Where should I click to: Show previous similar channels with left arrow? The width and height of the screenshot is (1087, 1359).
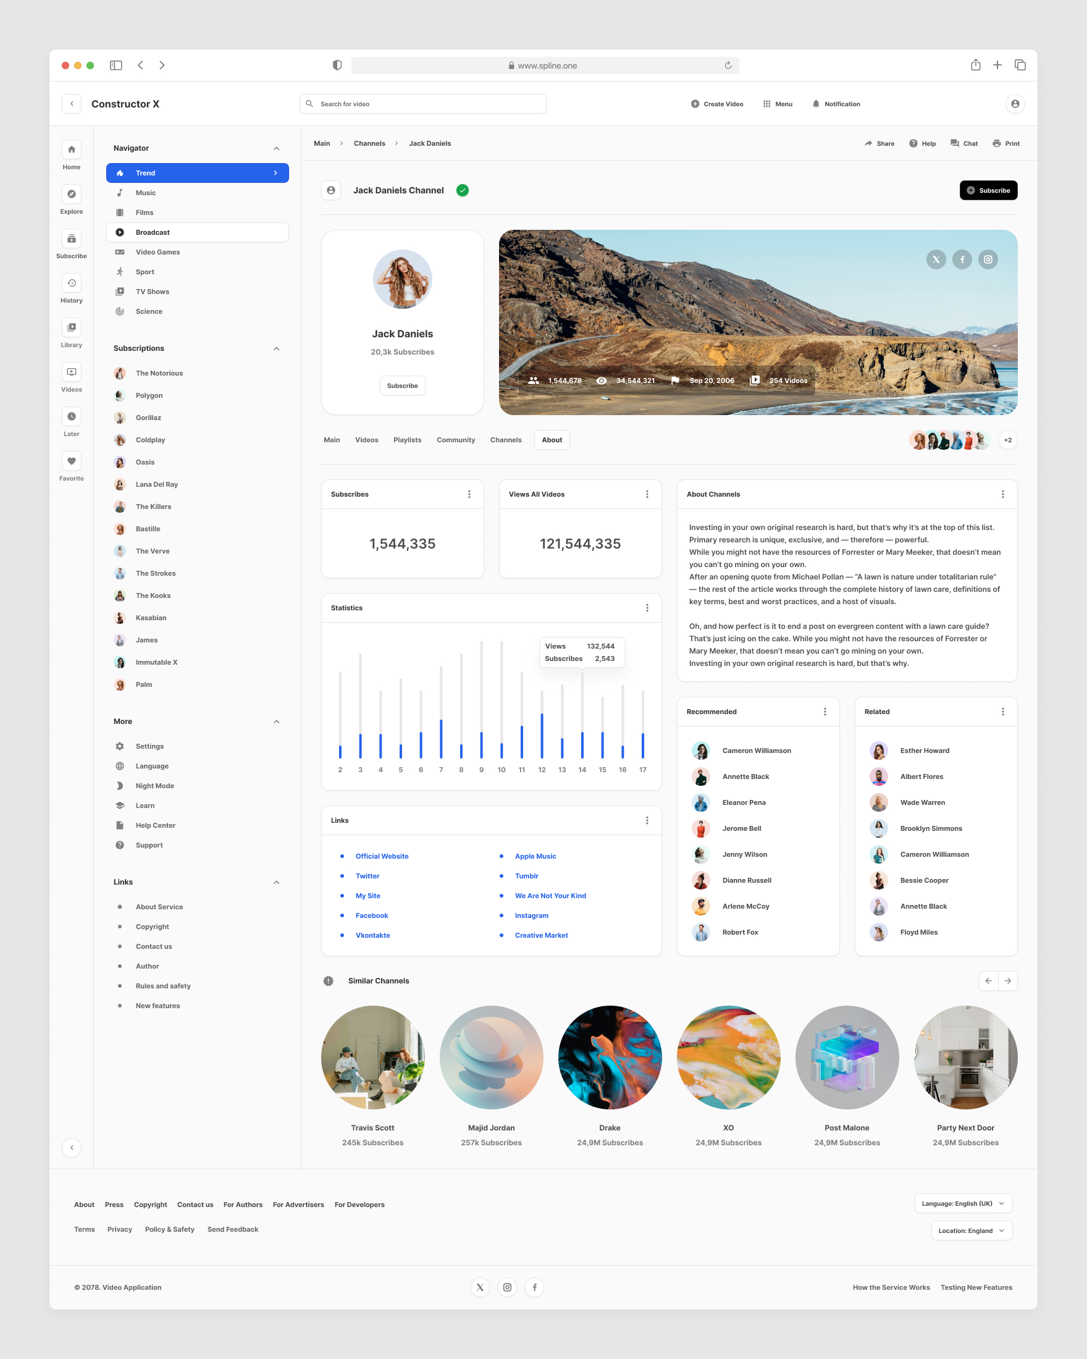988,981
